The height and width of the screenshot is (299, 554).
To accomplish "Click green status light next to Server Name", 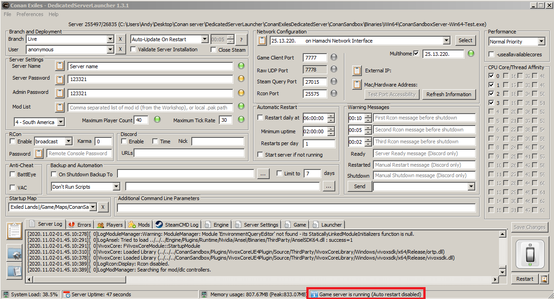I will pos(241,66).
